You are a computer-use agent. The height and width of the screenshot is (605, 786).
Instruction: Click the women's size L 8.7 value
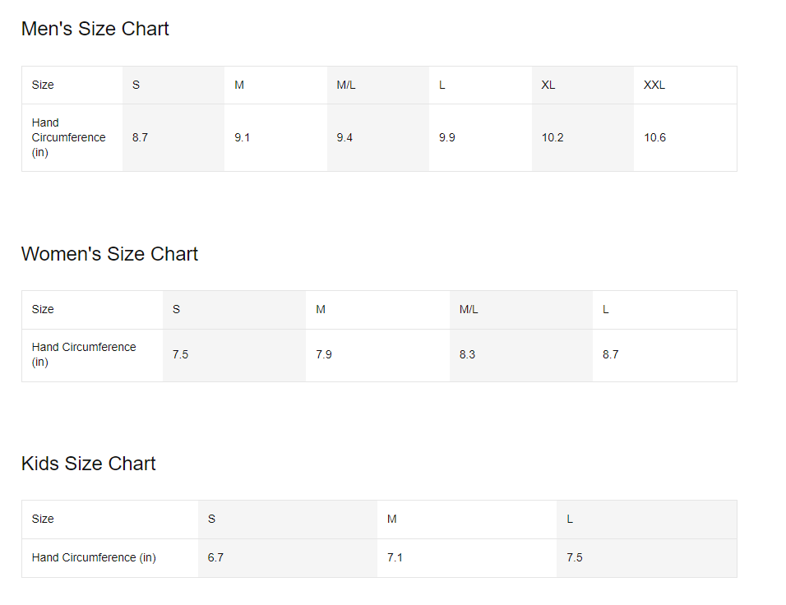point(610,355)
